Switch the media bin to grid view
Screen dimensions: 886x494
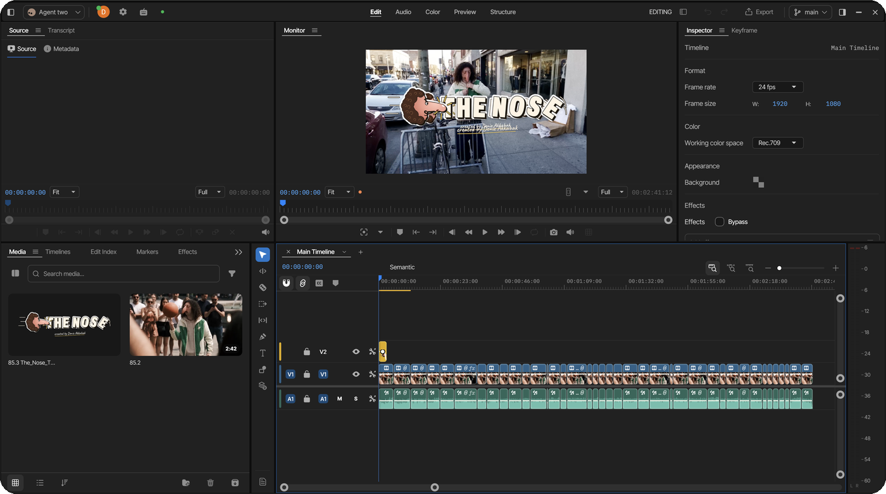coord(15,483)
